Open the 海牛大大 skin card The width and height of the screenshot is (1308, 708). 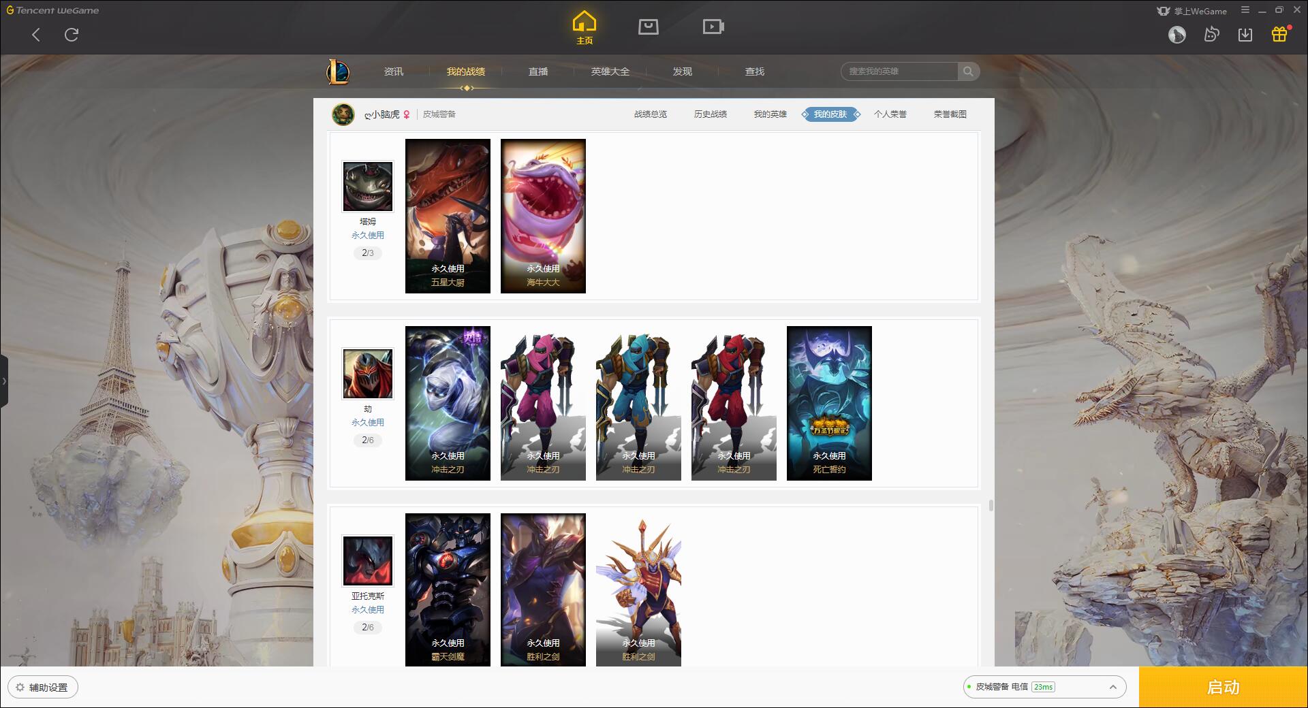pos(543,216)
